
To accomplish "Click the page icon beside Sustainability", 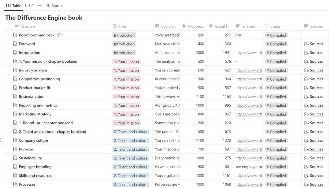I will click(15, 158).
